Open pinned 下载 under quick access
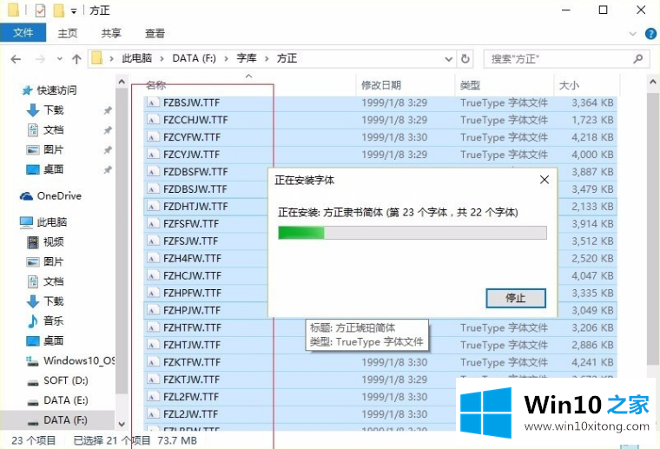The width and height of the screenshot is (660, 449). pos(54,110)
